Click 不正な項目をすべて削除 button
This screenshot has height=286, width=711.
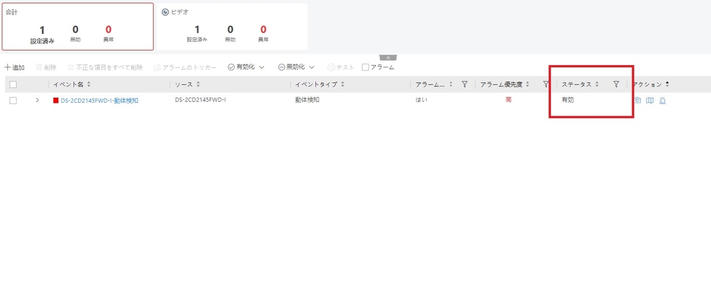(105, 67)
